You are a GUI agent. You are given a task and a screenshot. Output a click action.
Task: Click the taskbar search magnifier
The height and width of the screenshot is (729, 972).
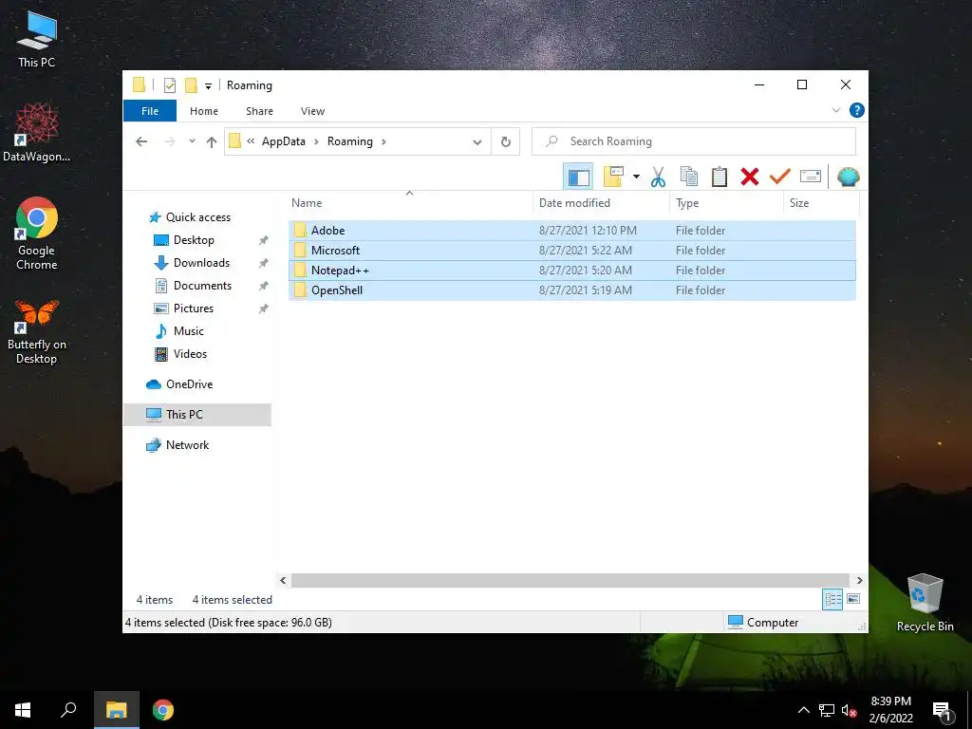pos(68,710)
